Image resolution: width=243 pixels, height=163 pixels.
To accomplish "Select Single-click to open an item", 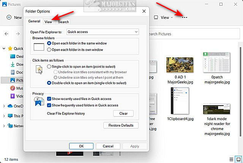I will point(49,66).
